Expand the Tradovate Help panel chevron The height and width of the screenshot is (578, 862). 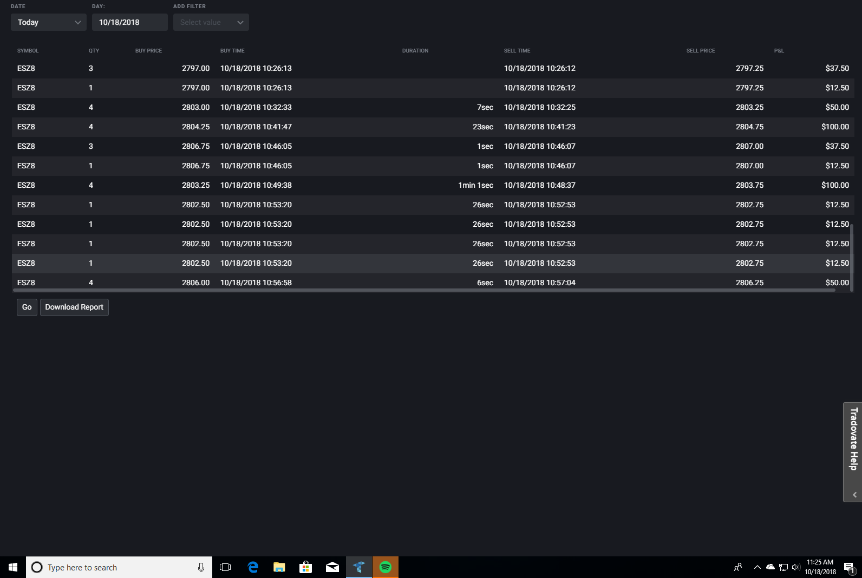[x=854, y=495]
